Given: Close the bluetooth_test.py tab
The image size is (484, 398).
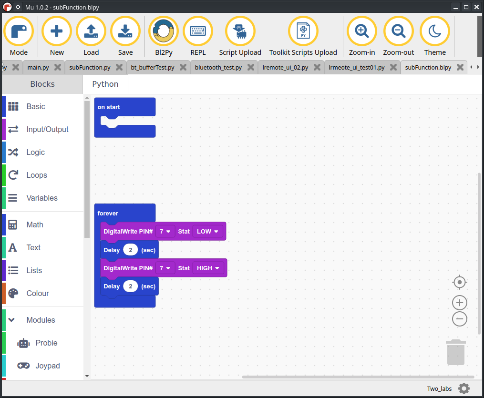Looking at the screenshot, I should coord(251,67).
